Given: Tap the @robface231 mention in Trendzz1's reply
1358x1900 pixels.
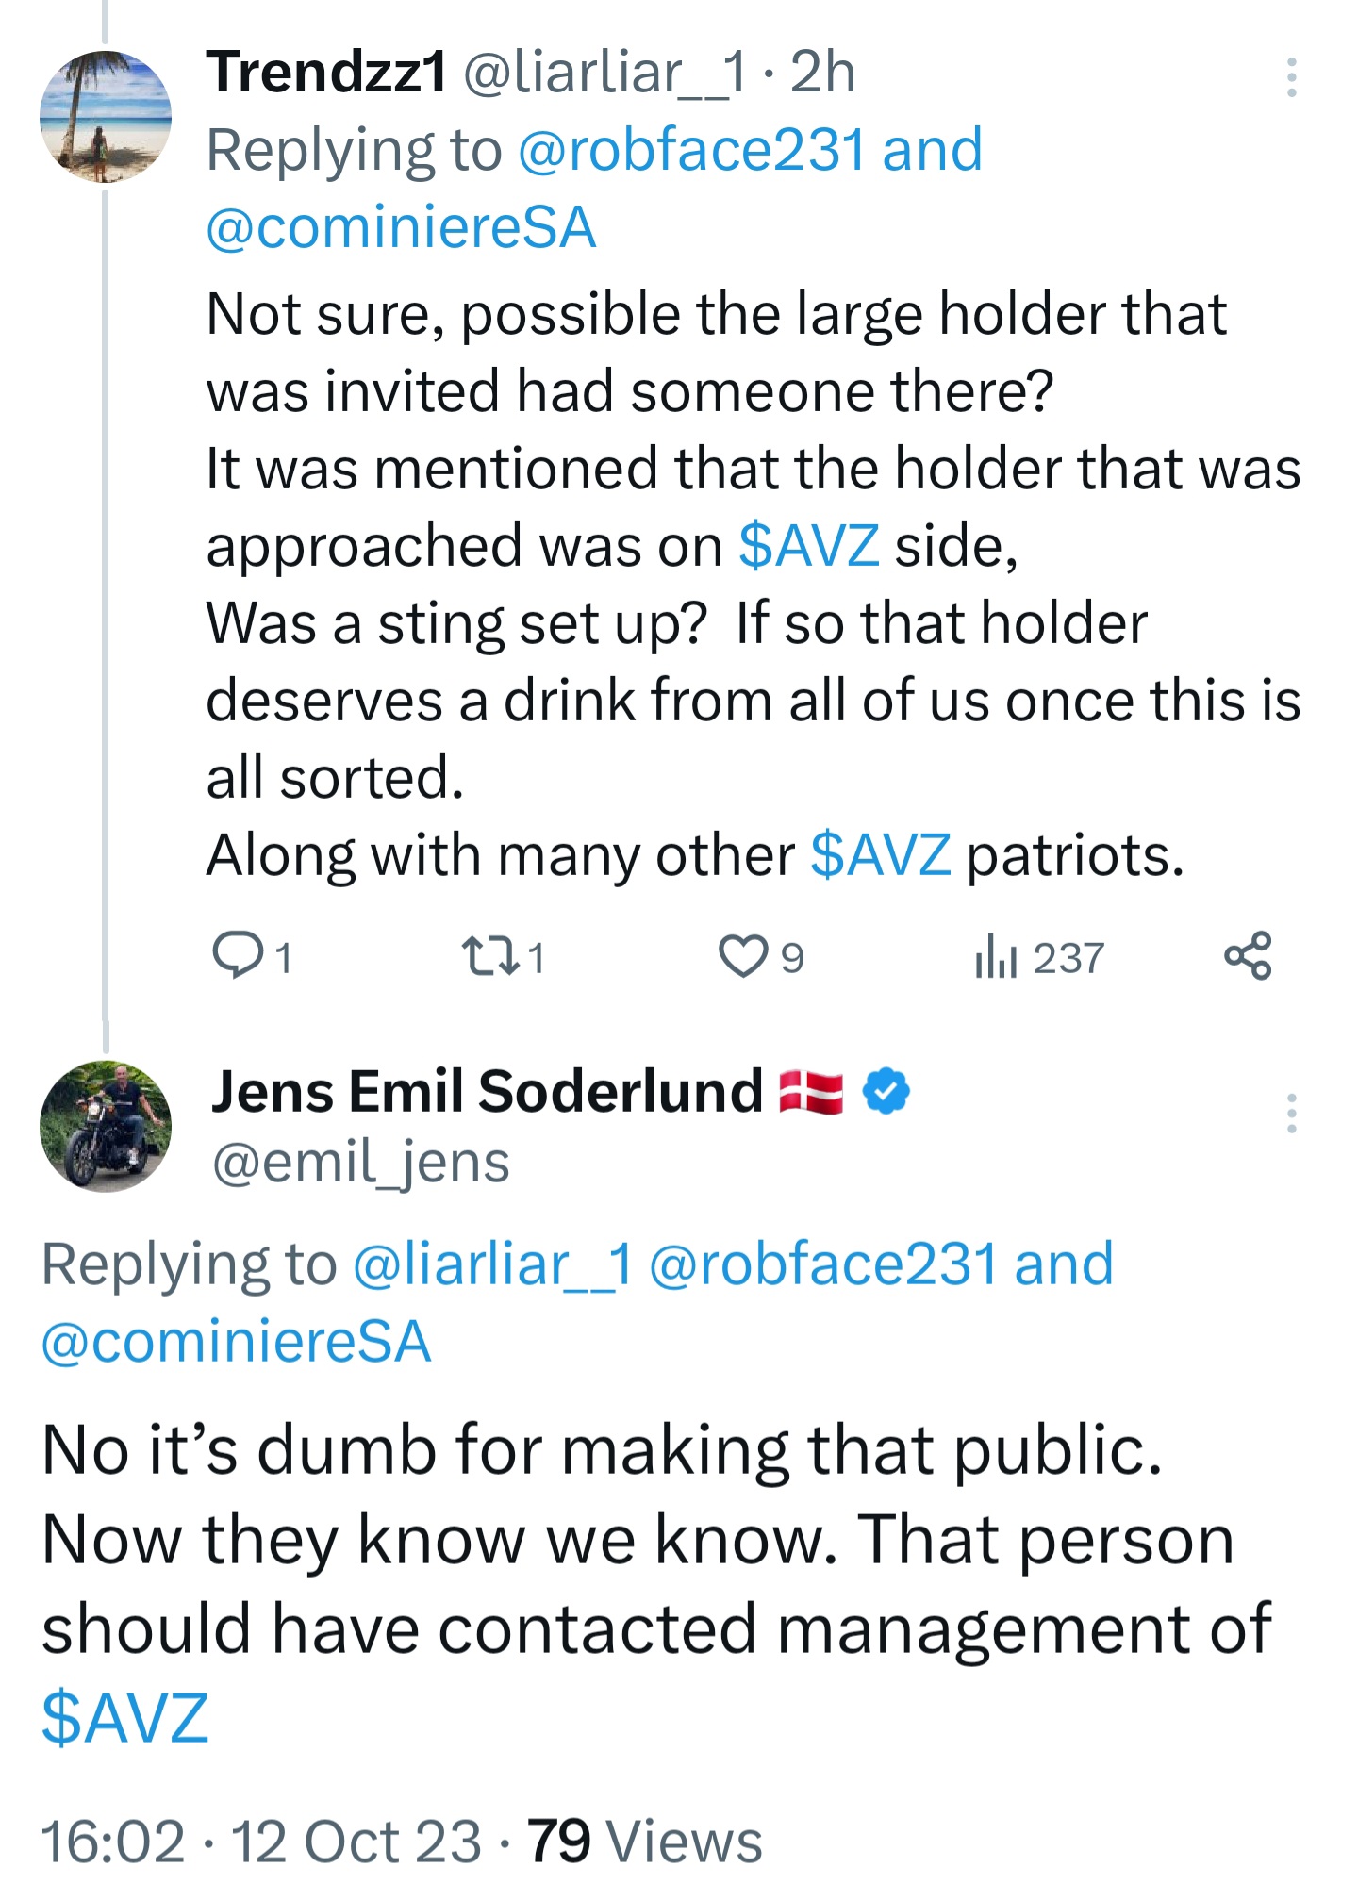Looking at the screenshot, I should coord(690,150).
